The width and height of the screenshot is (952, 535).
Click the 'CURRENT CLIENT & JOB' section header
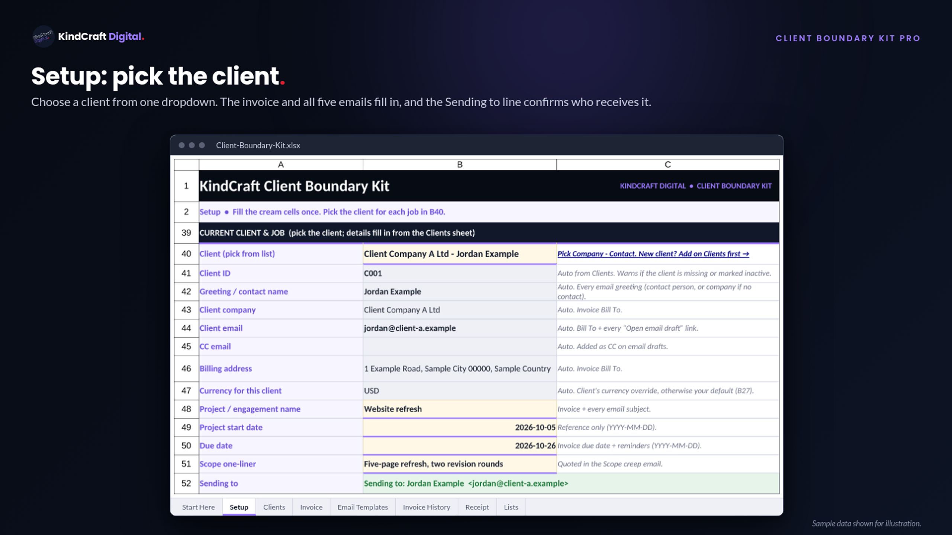pyautogui.click(x=489, y=233)
